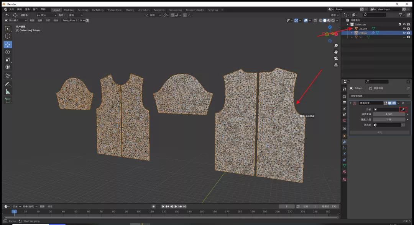
Task: Click the Zoom magnifier in viewport sidebar
Action: coord(336,45)
